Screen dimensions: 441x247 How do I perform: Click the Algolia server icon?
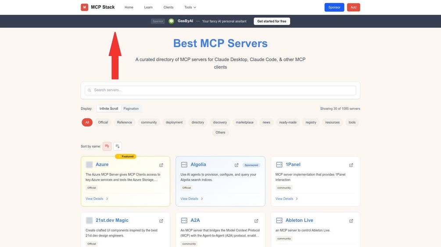[184, 164]
